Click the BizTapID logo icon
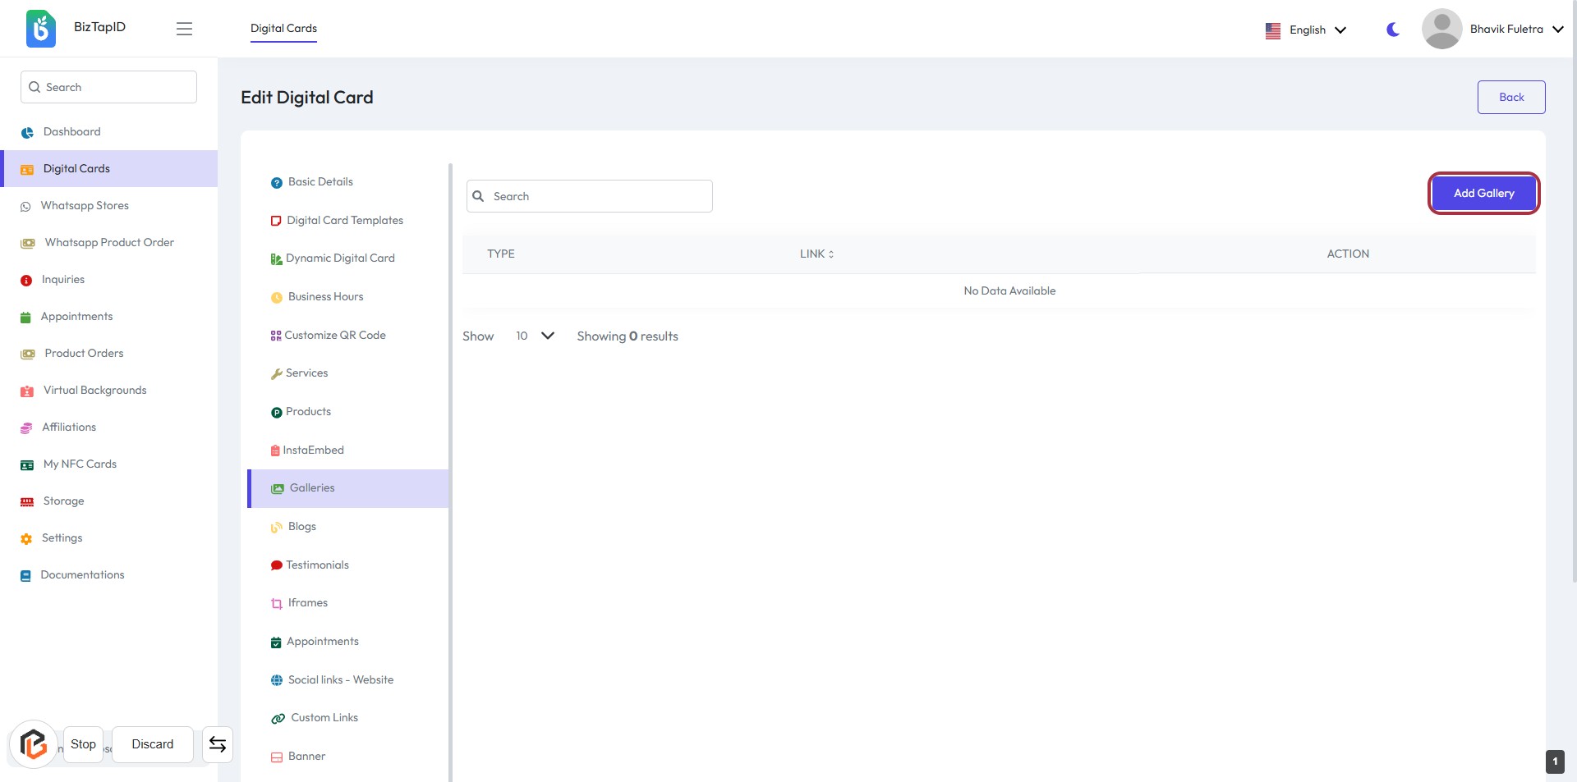The height and width of the screenshot is (782, 1577). tap(40, 29)
